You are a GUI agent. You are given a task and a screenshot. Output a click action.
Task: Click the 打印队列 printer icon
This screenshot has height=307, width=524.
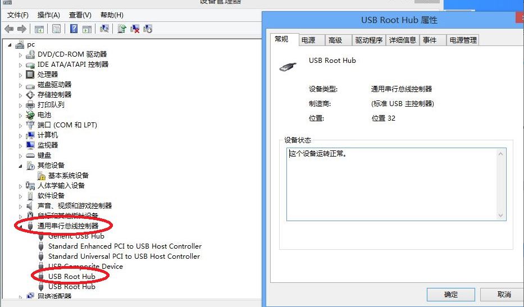pos(30,105)
